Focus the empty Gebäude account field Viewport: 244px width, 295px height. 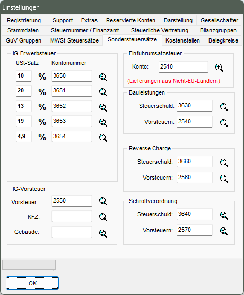(x=72, y=232)
